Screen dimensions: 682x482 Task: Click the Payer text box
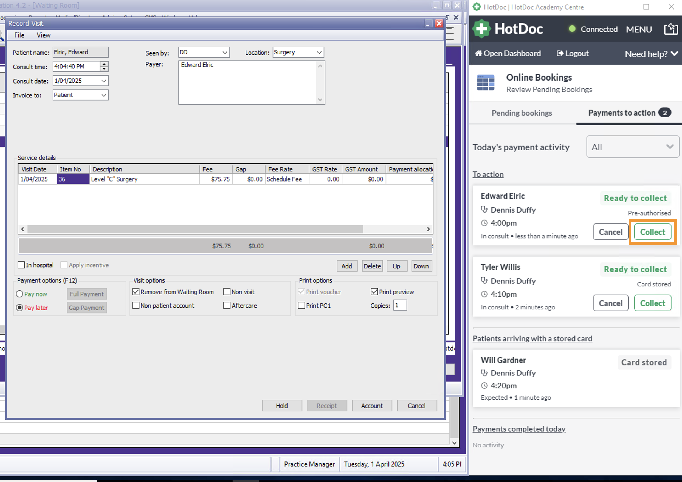click(252, 82)
